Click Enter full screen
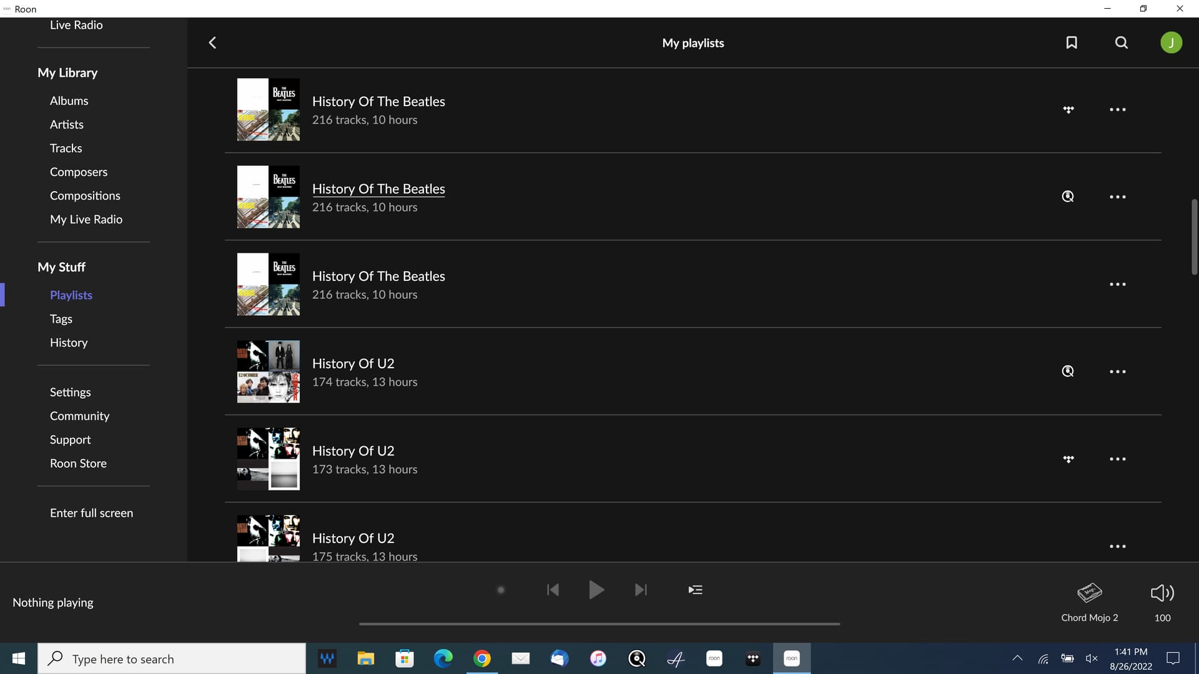The width and height of the screenshot is (1199, 674). [x=91, y=513]
